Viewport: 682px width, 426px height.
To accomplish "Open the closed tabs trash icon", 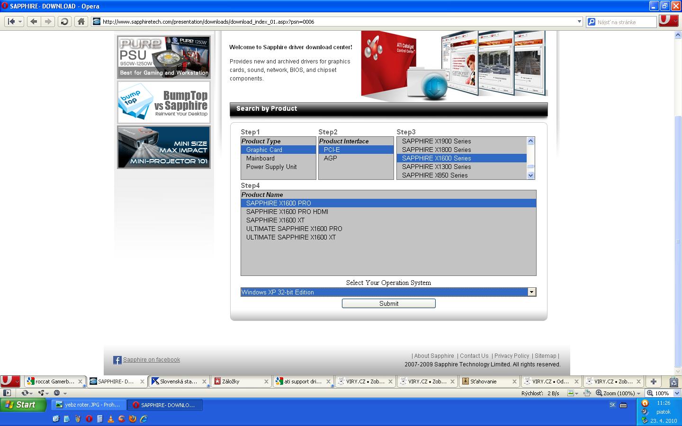I will (673, 382).
